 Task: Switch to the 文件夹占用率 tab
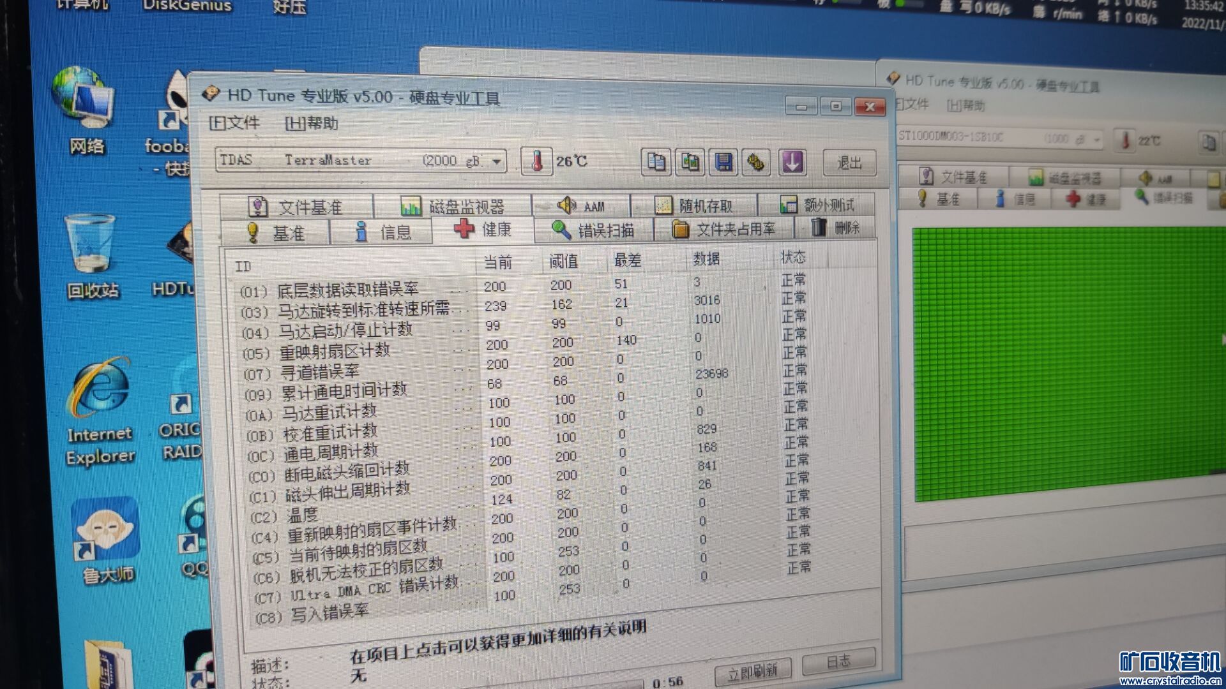click(x=724, y=229)
